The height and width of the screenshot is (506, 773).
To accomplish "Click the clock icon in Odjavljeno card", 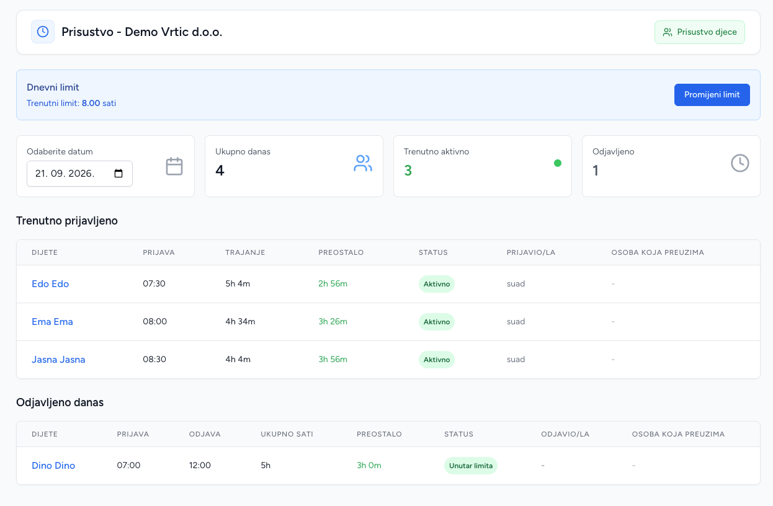I will [x=740, y=163].
